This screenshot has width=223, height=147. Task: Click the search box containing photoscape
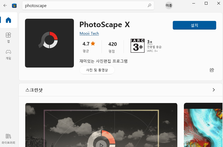click(x=88, y=5)
